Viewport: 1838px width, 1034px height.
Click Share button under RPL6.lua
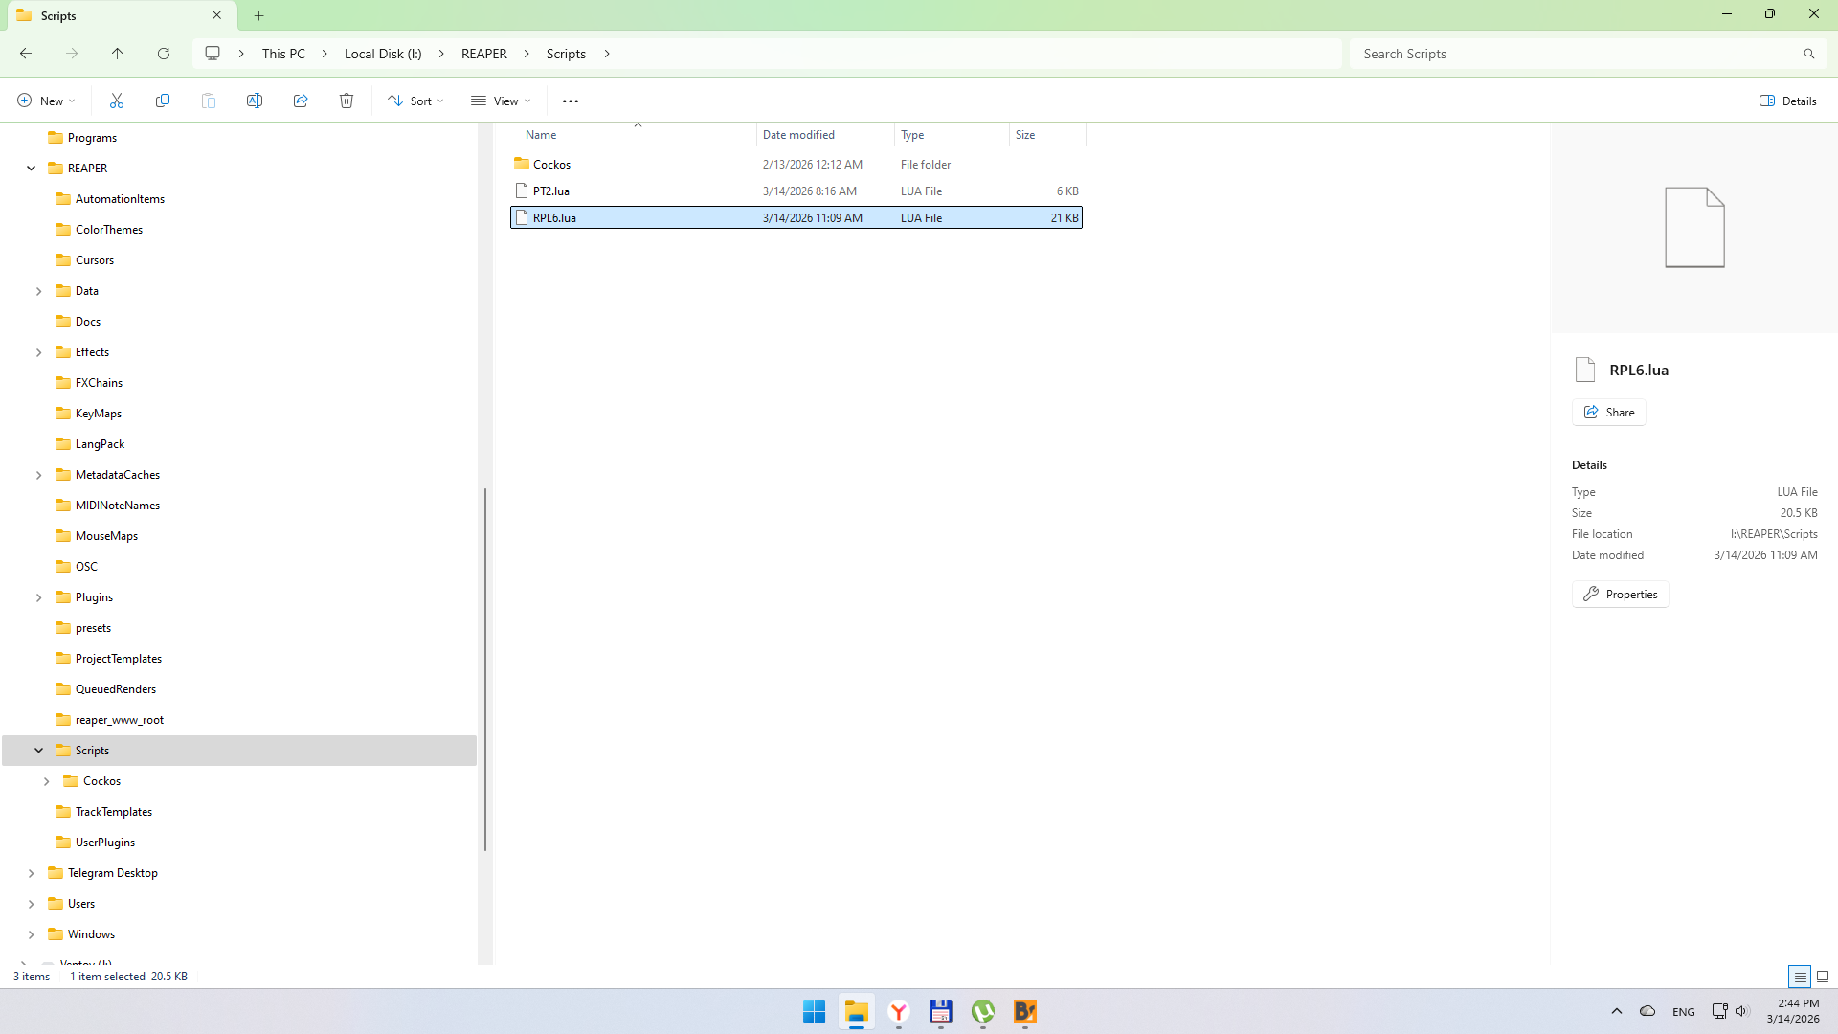(x=1608, y=413)
